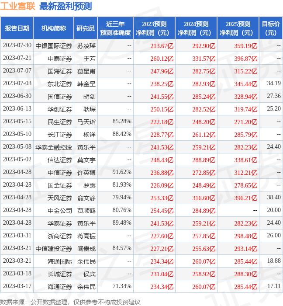Select the 机构简称 column header
The height and width of the screenshot is (306, 283).
pyautogui.click(x=54, y=28)
